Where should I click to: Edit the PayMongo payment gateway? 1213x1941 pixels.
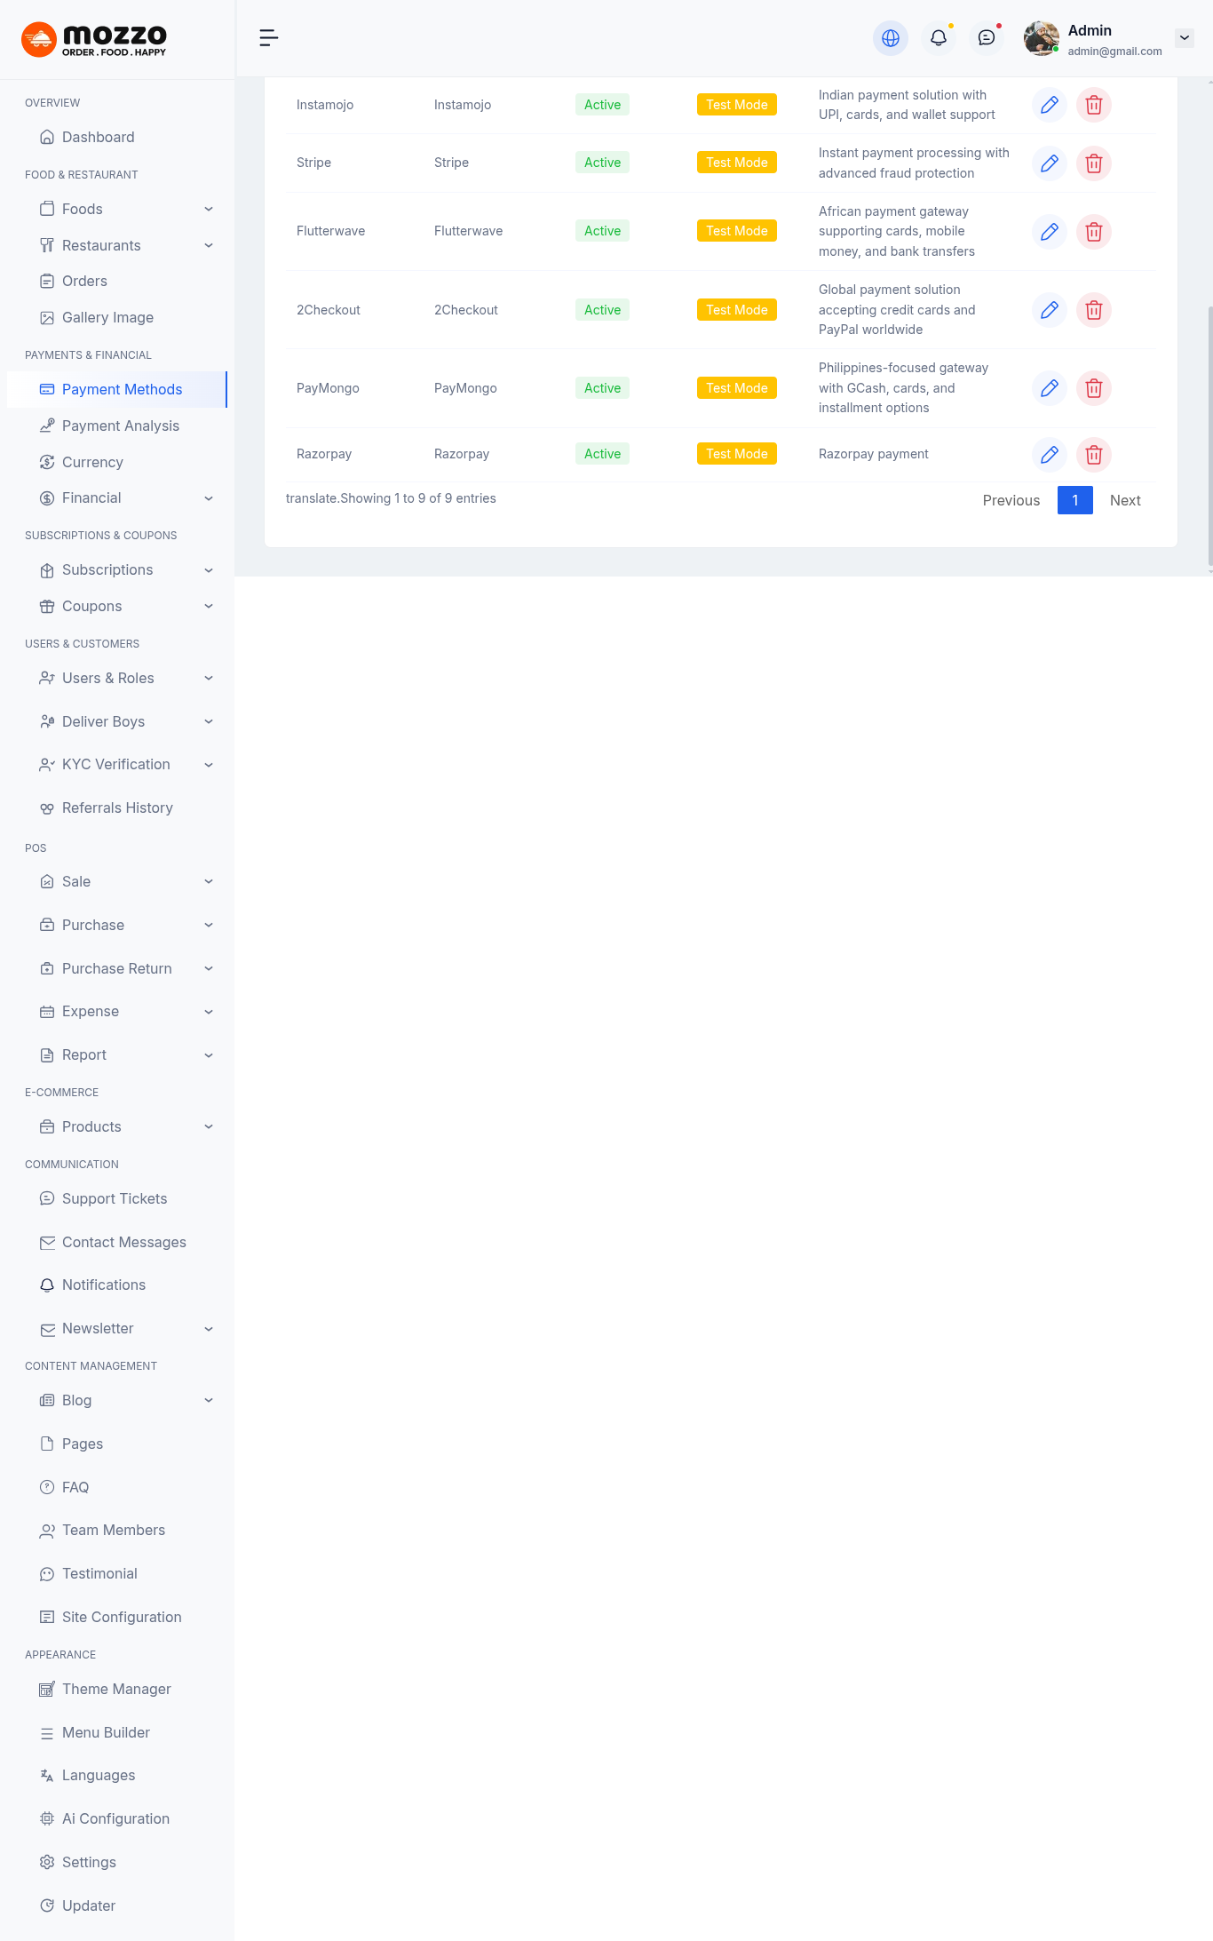(x=1049, y=388)
